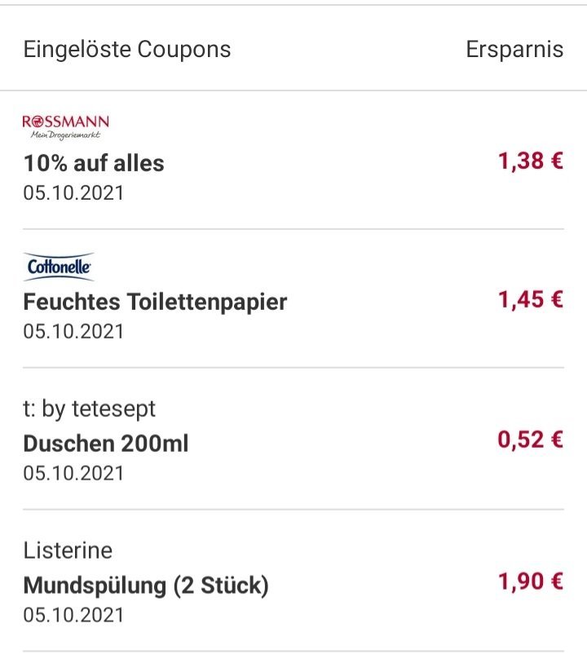Tap the 1,45 € savings amount

point(531,300)
